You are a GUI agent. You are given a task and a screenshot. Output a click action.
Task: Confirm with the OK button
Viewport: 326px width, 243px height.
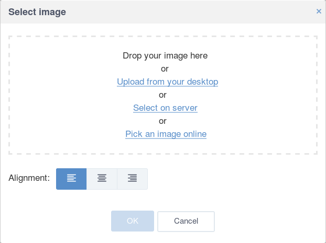pyautogui.click(x=133, y=221)
